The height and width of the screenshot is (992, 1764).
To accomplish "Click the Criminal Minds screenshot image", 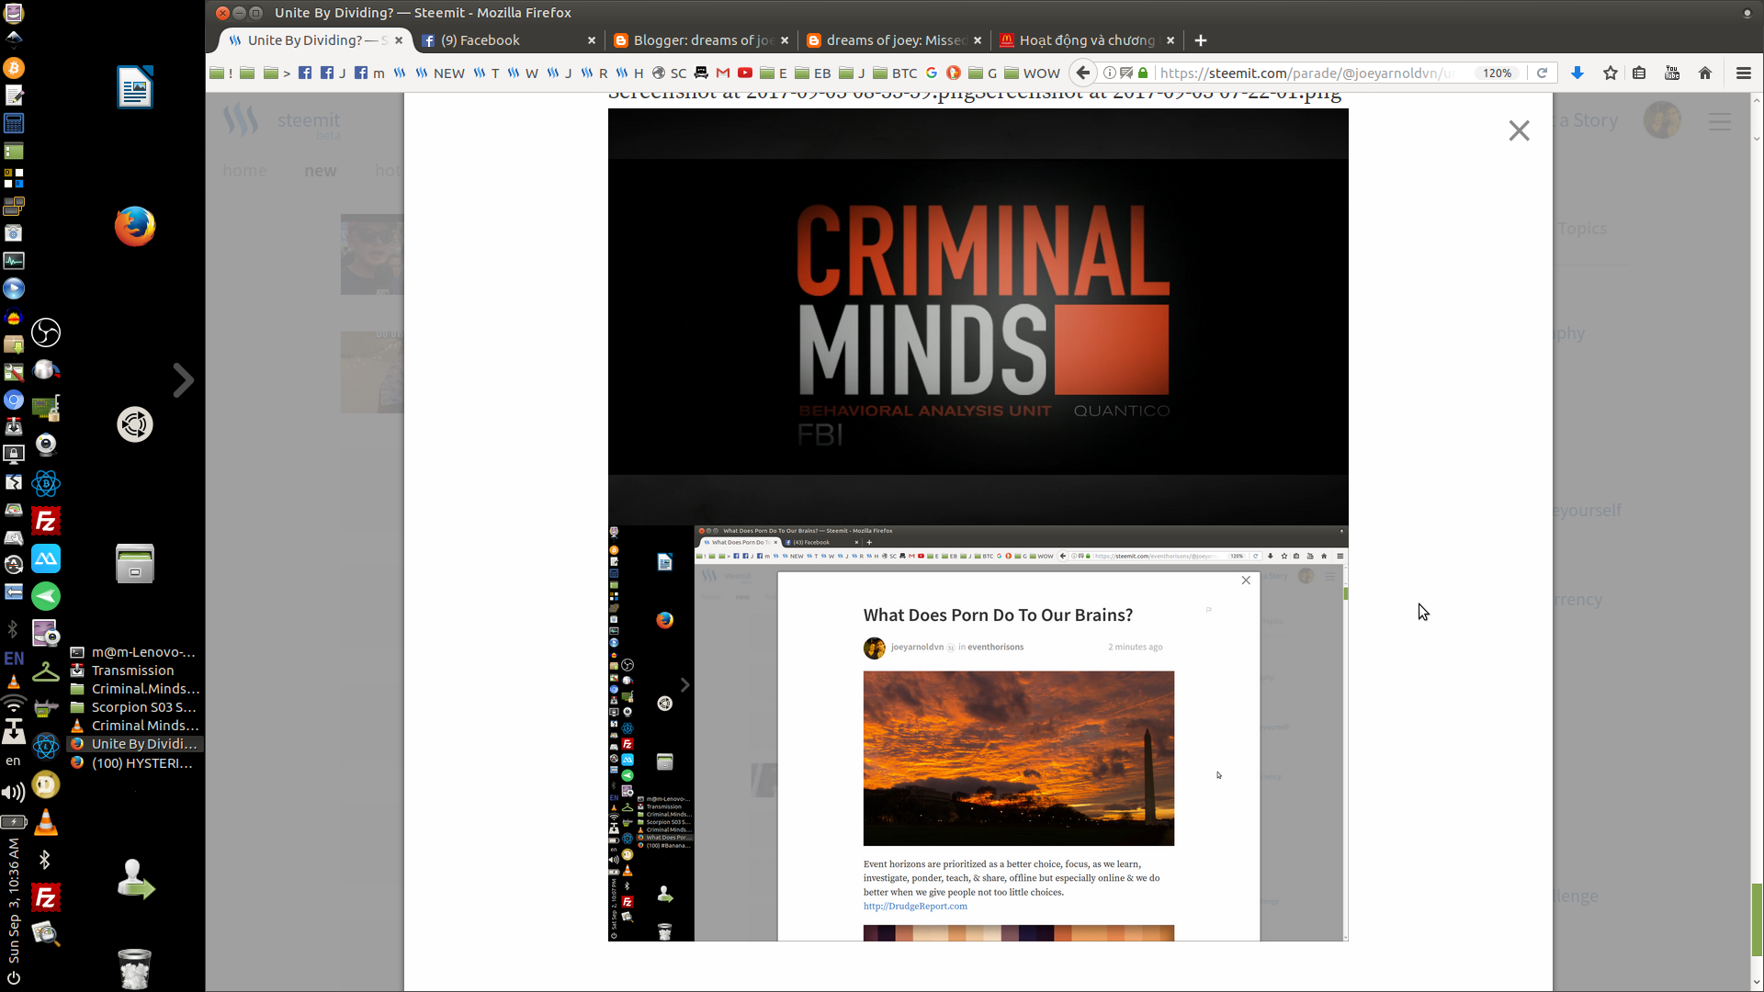I will pyautogui.click(x=978, y=316).
